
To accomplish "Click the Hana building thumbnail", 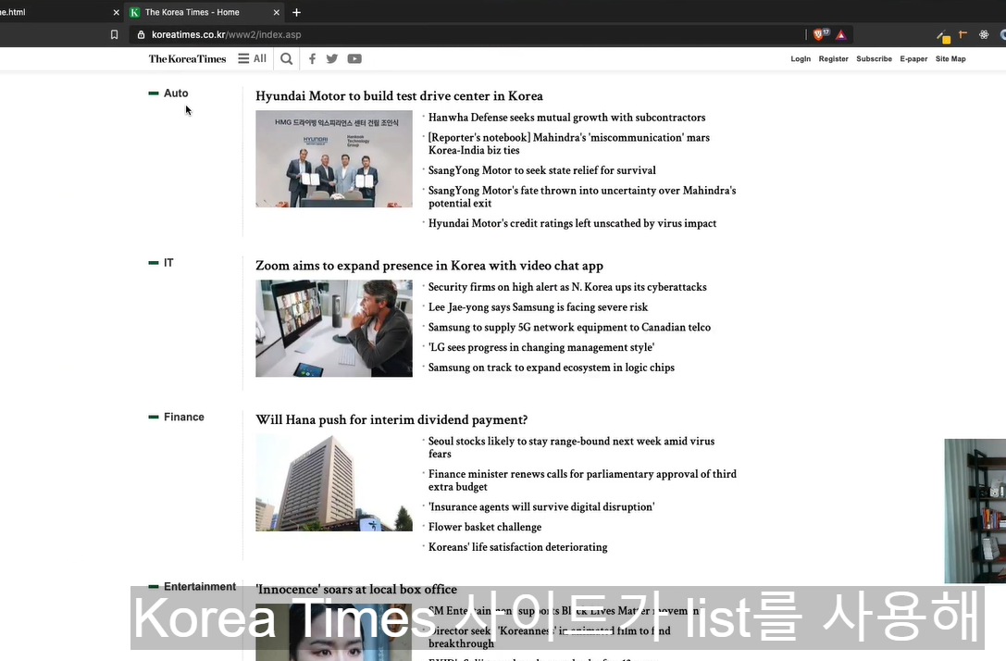I will (x=333, y=482).
